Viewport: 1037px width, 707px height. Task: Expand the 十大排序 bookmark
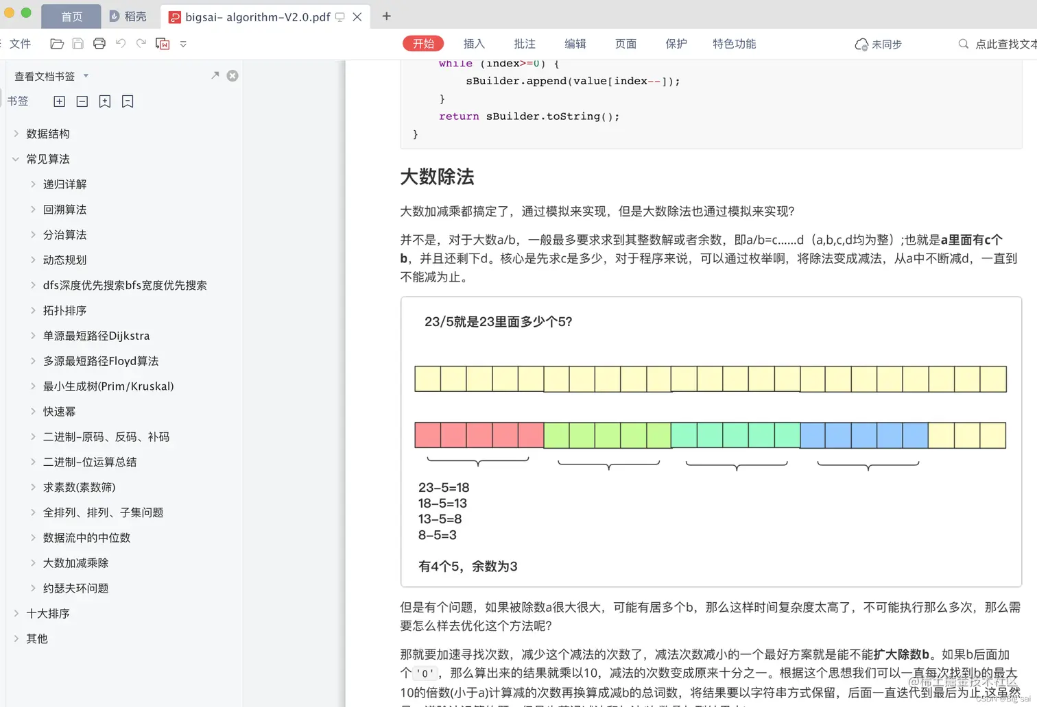(16, 614)
